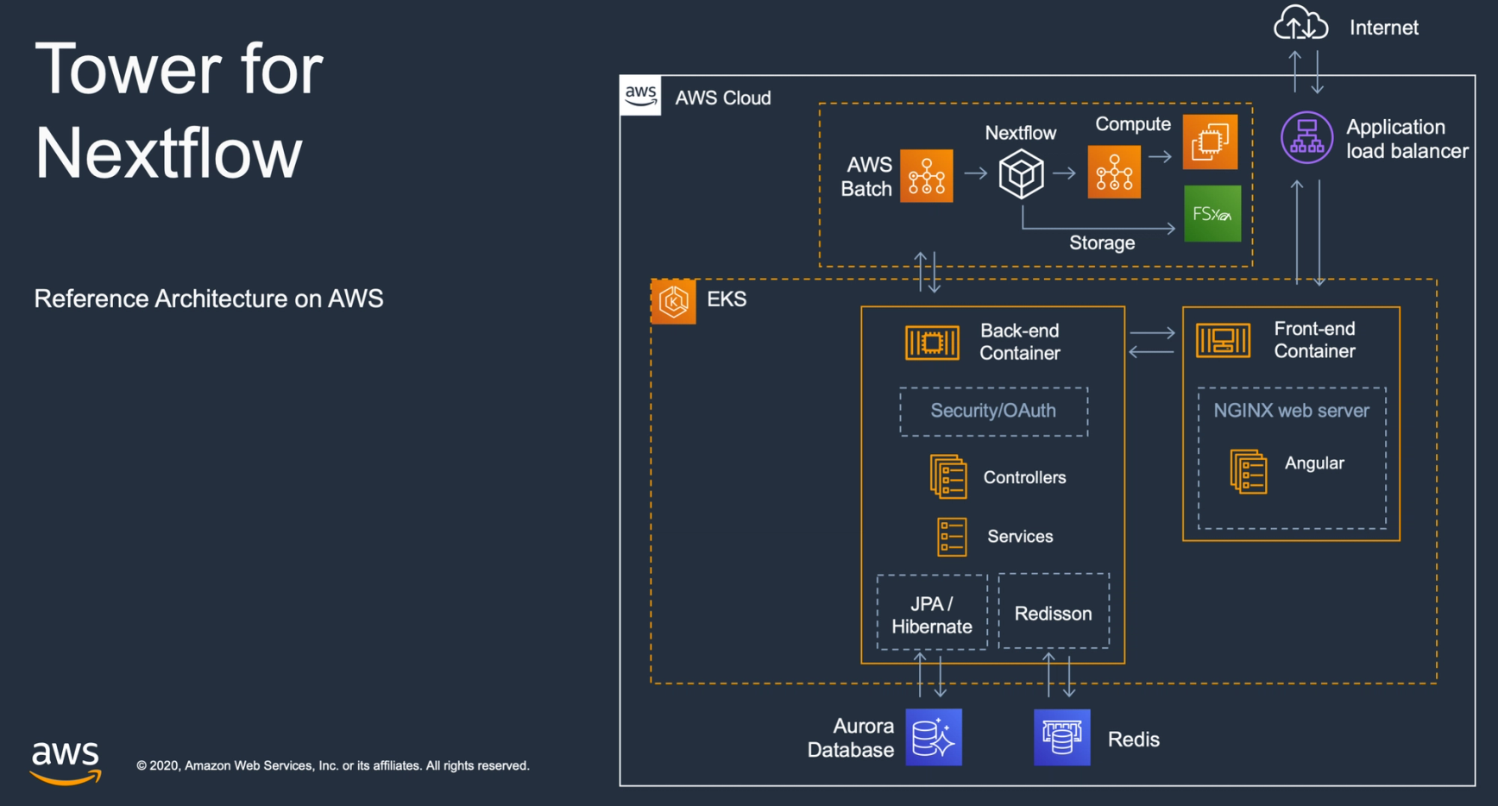Select the "Services" text label
1498x806 pixels.
pyautogui.click(x=1020, y=537)
